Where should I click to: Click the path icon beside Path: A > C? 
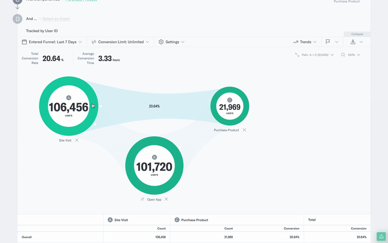pyautogui.click(x=297, y=54)
